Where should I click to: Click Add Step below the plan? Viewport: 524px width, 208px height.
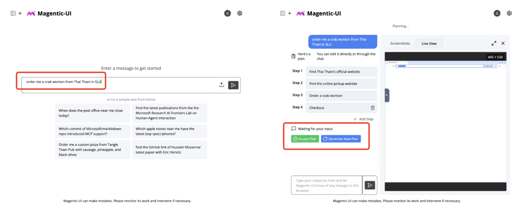[x=363, y=119]
